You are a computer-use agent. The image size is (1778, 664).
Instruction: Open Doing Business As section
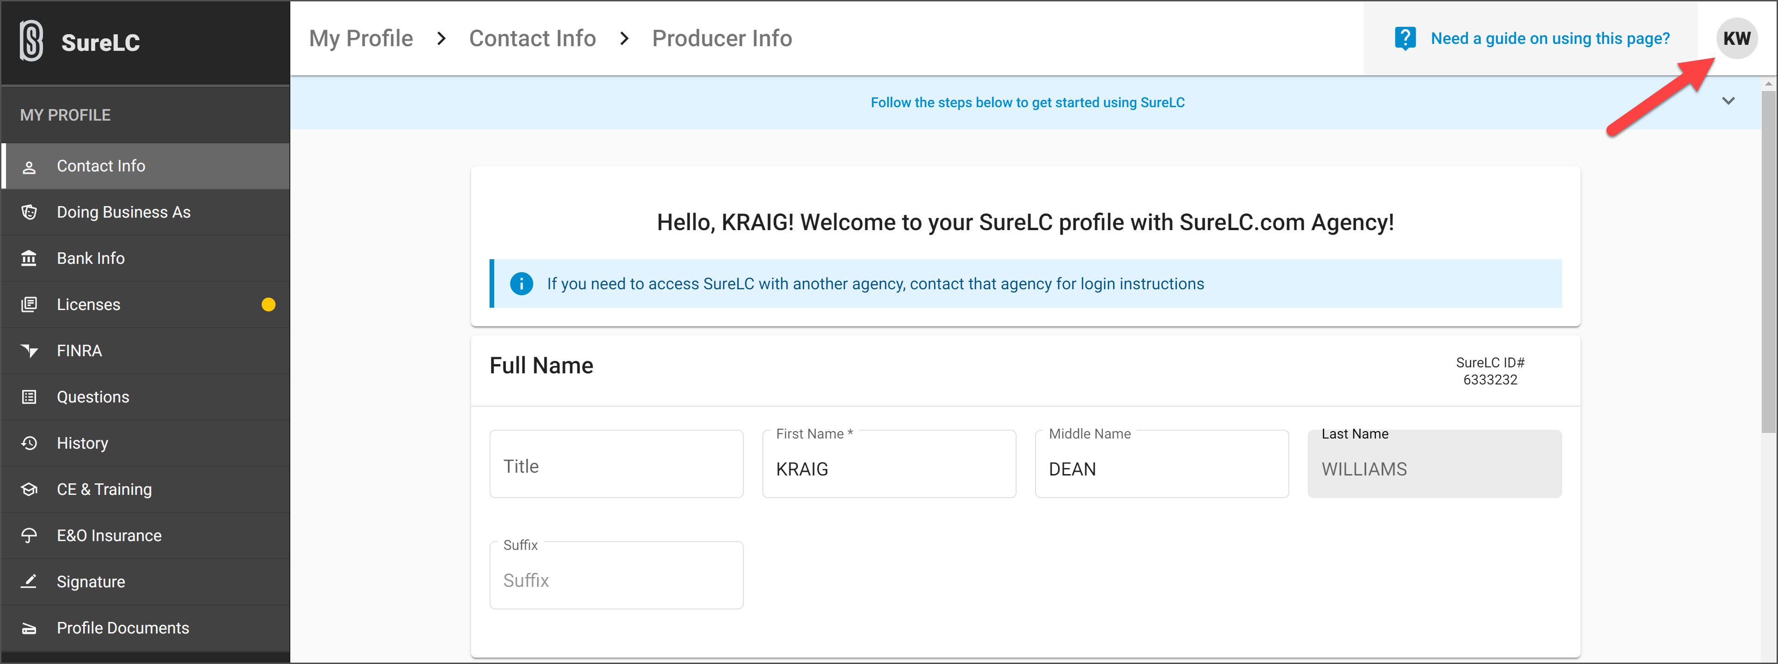[146, 213]
